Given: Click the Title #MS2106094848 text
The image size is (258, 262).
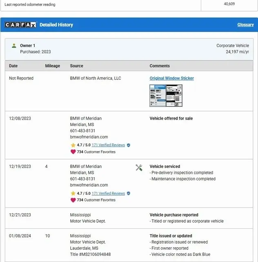Looking at the screenshot, I should click(x=90, y=255).
